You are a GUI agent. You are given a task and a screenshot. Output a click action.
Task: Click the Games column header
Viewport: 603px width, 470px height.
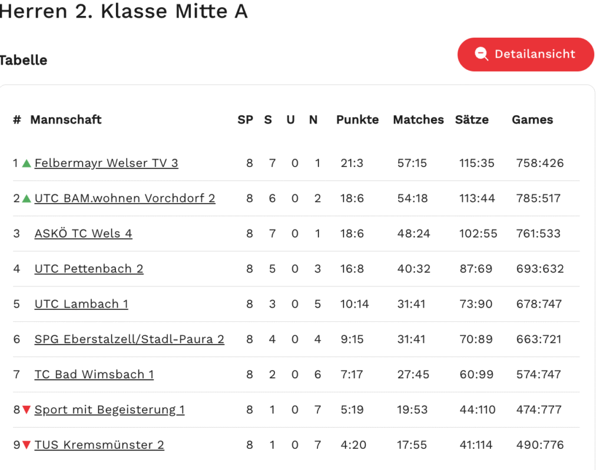pos(532,119)
